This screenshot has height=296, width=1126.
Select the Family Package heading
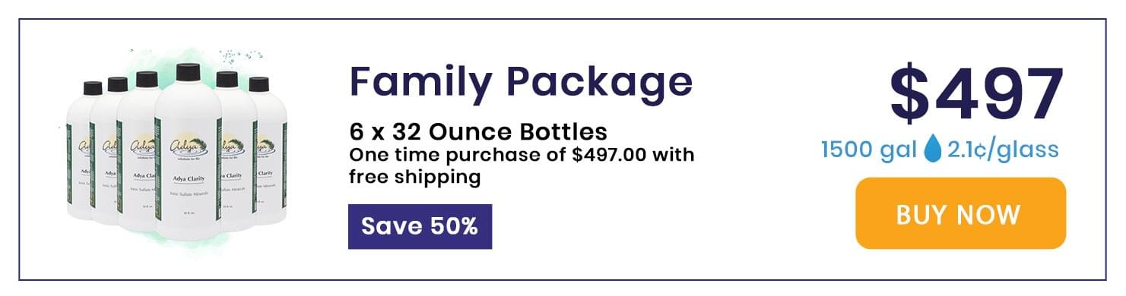[521, 83]
